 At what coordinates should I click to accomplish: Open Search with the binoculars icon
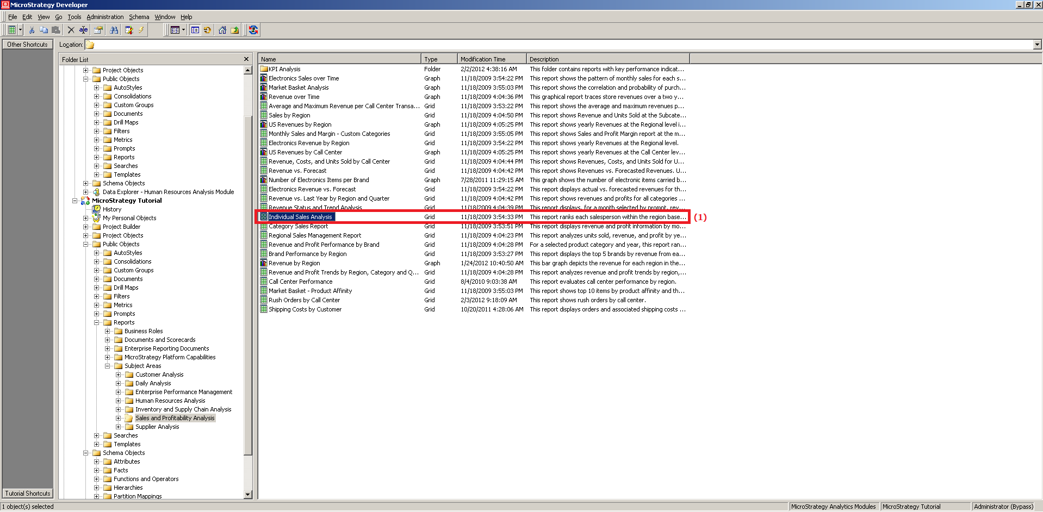[114, 30]
